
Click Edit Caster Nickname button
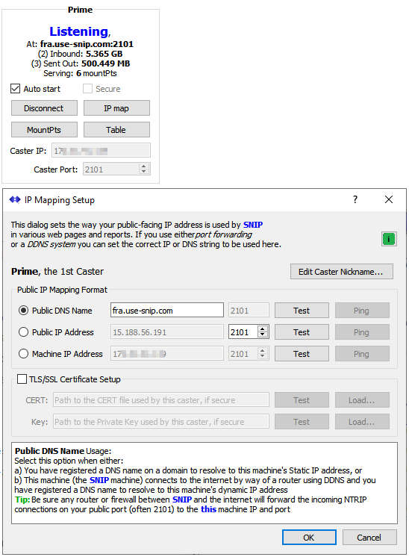(342, 272)
